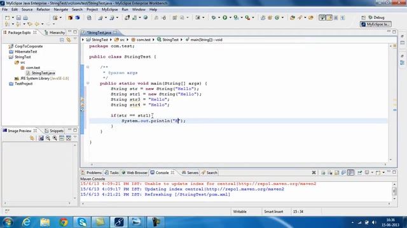
Task: Open Internet Explorer from the taskbar
Action: coord(26,222)
